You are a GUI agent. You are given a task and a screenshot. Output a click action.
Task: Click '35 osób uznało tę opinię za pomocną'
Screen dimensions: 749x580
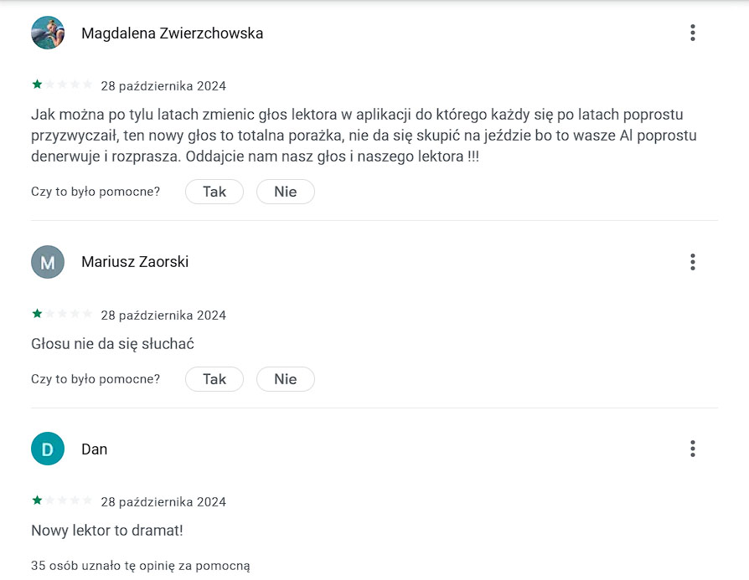tap(141, 566)
